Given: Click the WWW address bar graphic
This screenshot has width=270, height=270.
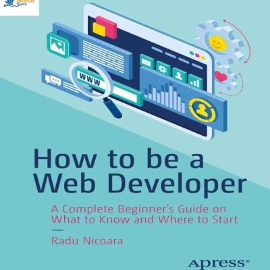Looking at the screenshot, I should coord(109,86).
